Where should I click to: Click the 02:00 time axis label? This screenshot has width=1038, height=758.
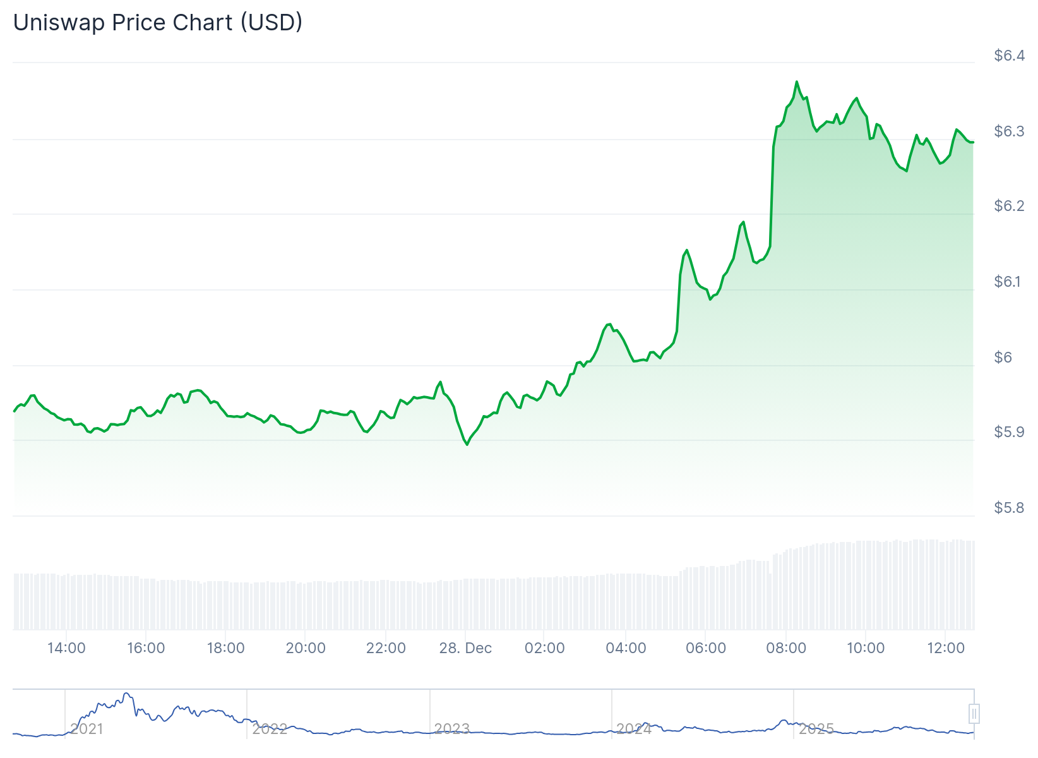pos(545,648)
